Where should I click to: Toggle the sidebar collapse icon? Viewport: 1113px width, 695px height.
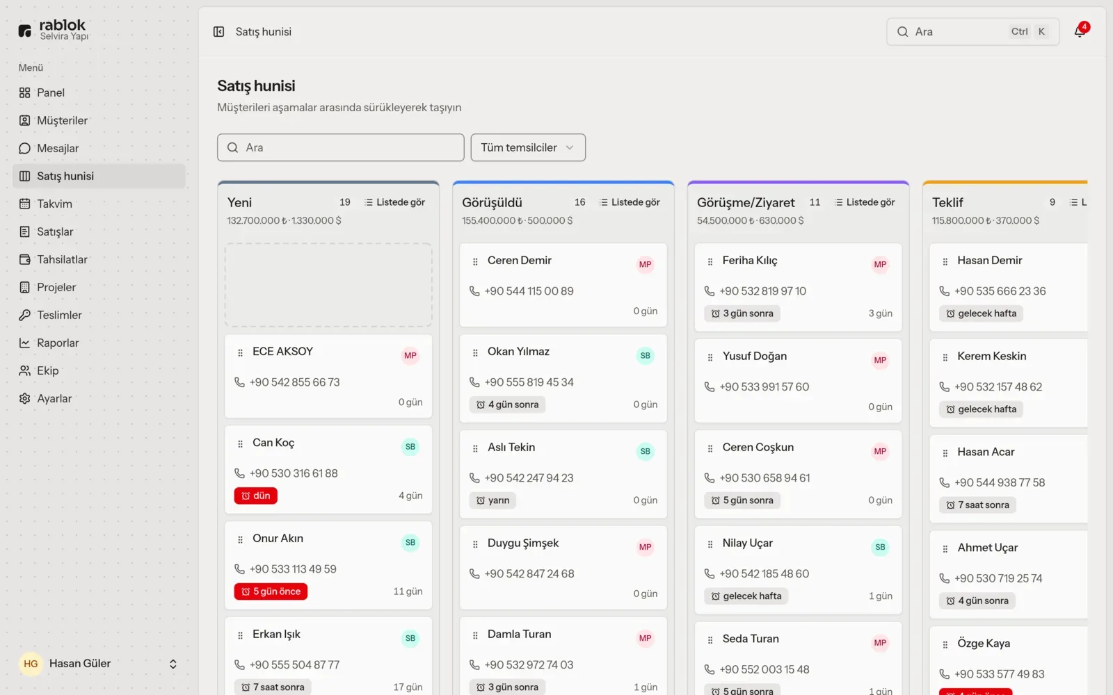coord(218,32)
